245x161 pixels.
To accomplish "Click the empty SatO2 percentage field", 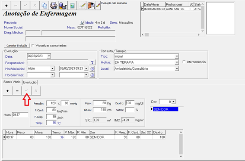I will 130,110.
